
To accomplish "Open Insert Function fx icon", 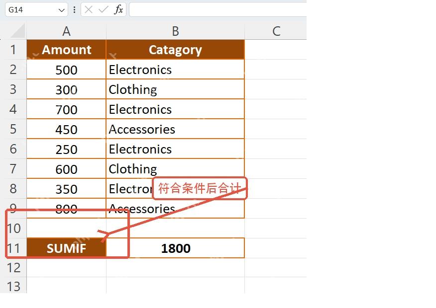I will [x=118, y=10].
